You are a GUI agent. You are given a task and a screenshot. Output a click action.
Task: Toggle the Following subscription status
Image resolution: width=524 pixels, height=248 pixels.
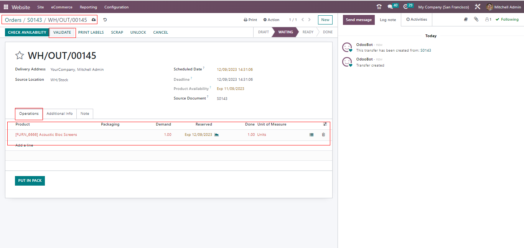pos(507,20)
